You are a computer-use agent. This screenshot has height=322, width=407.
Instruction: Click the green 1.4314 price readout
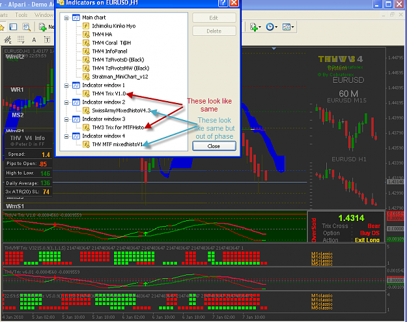[x=351, y=218]
